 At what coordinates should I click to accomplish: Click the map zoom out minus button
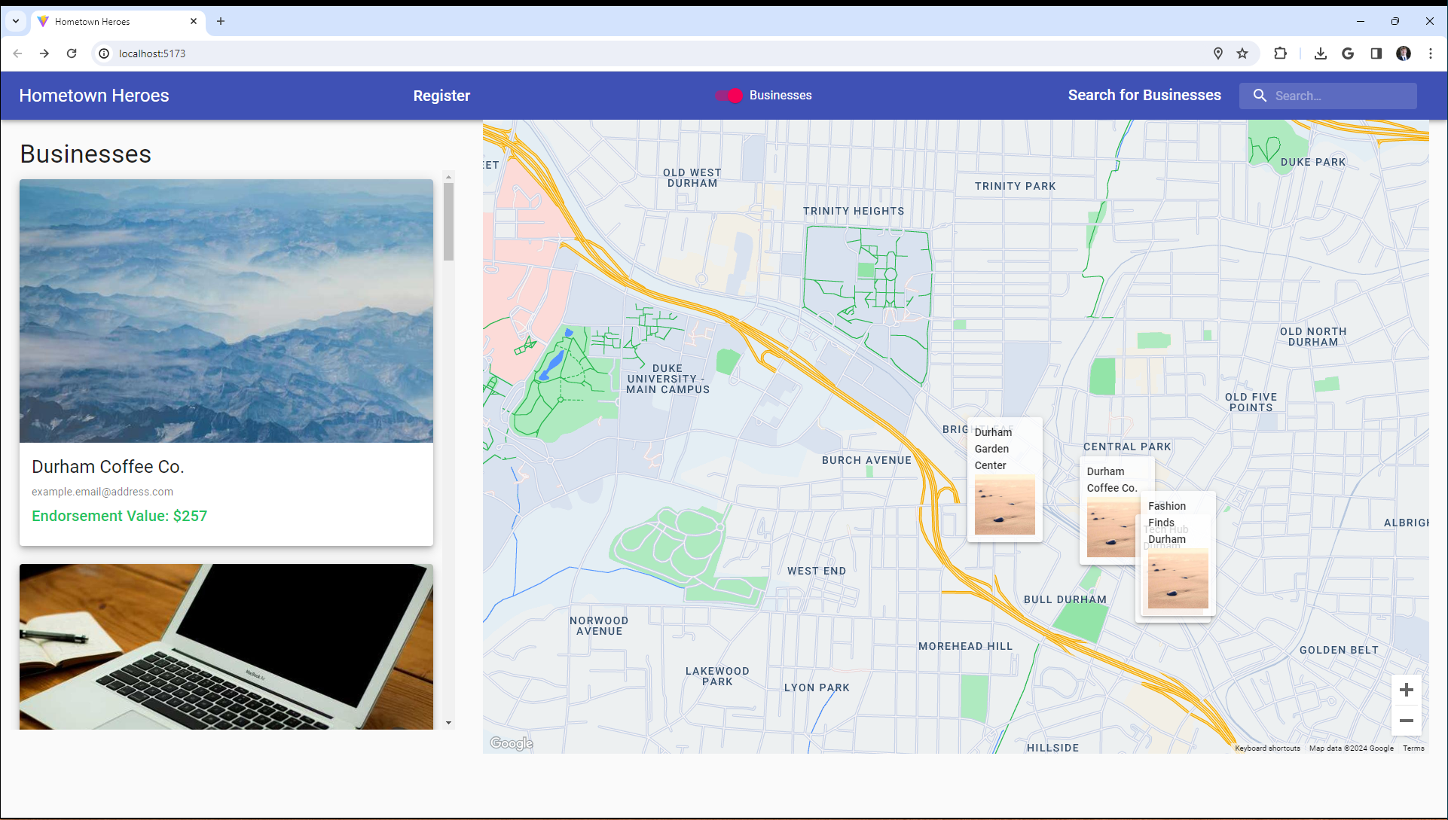pyautogui.click(x=1406, y=721)
